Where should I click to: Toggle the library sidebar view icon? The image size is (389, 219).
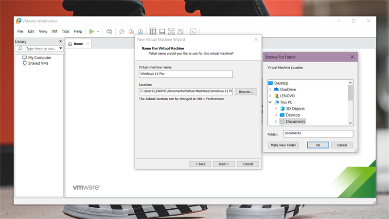coord(153,31)
